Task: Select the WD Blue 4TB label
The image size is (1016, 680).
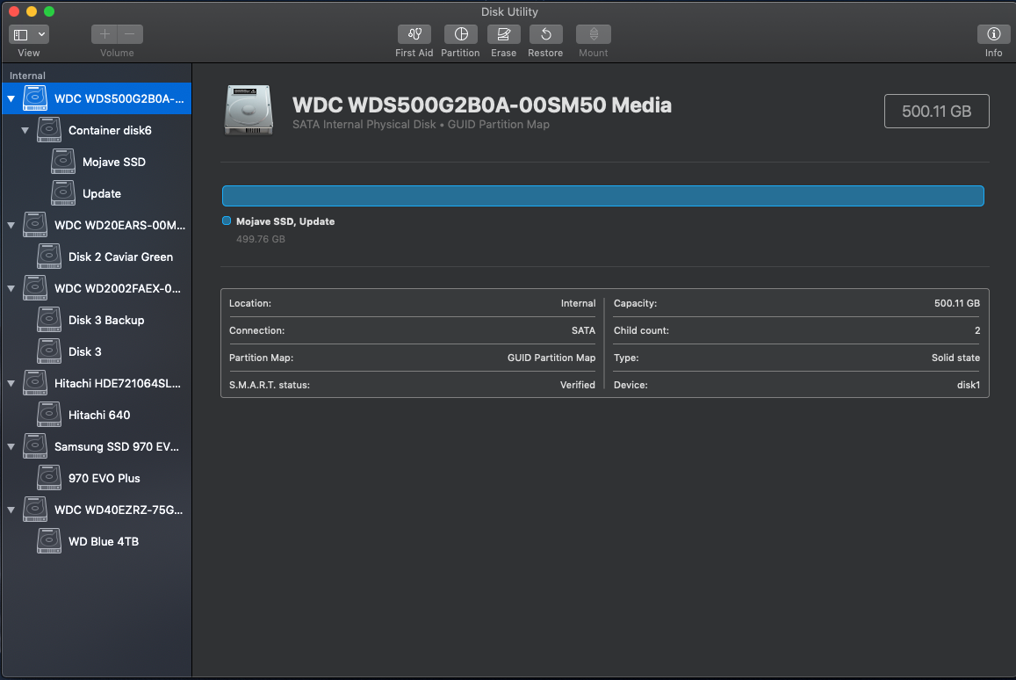Action: click(104, 541)
